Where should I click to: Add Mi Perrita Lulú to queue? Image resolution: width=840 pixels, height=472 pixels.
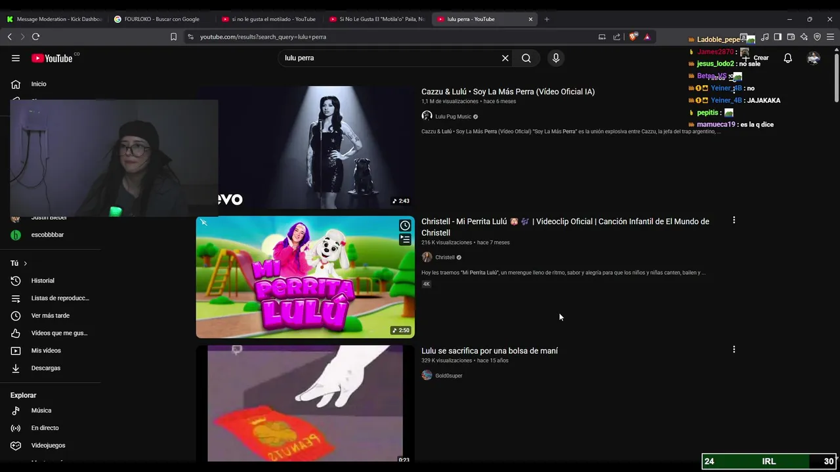405,240
